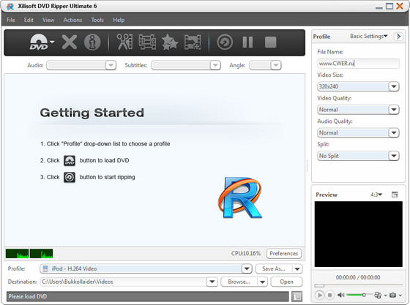Screen dimensions: 410x305
Task: Open the log icon beside status bar
Action: click(x=297, y=296)
